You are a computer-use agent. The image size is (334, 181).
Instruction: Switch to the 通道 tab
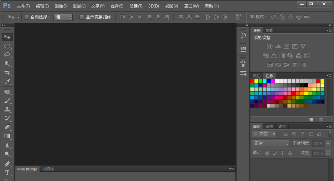point(269,126)
